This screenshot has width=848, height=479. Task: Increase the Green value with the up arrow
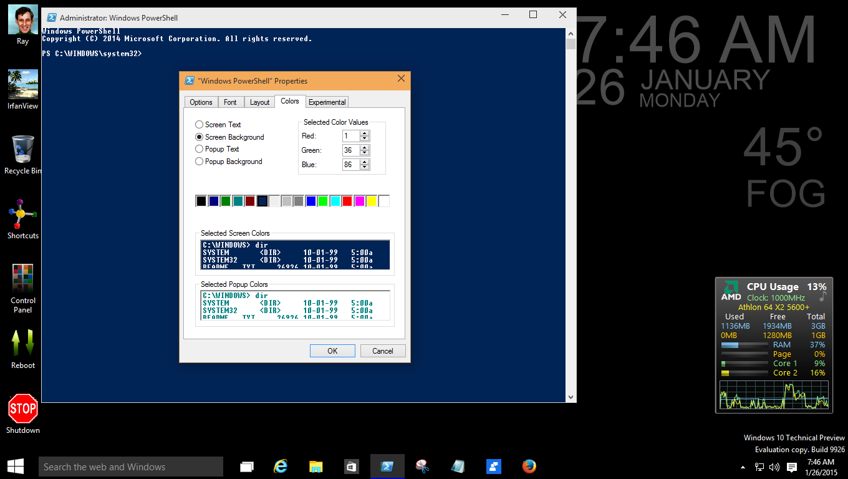click(x=365, y=148)
